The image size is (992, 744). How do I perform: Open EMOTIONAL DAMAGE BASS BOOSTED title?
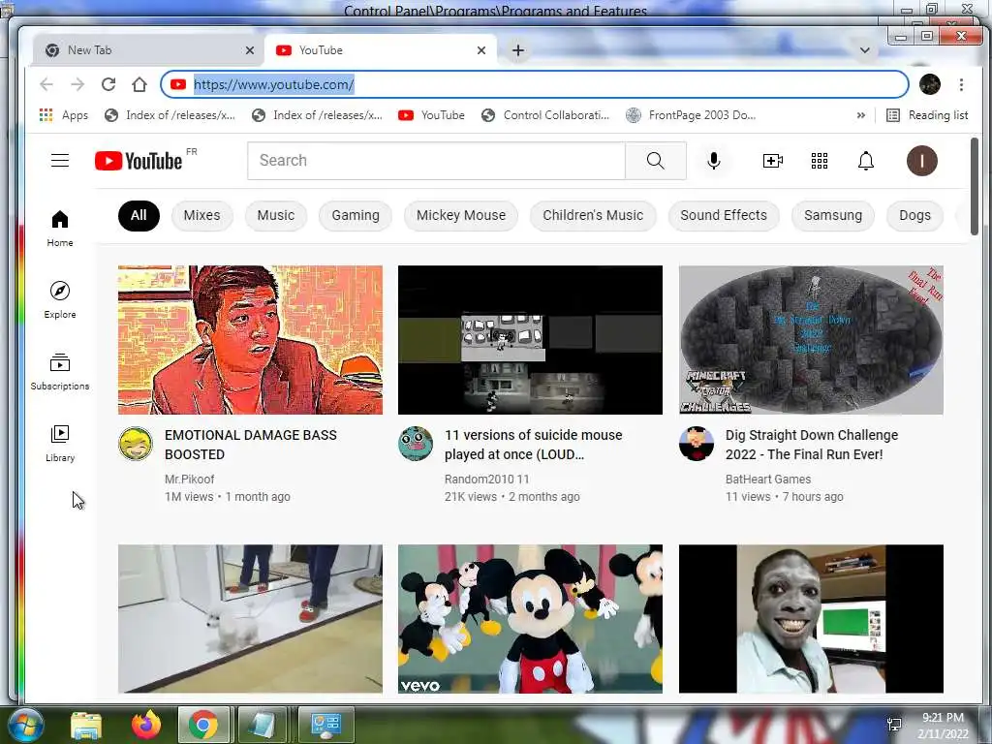(251, 445)
